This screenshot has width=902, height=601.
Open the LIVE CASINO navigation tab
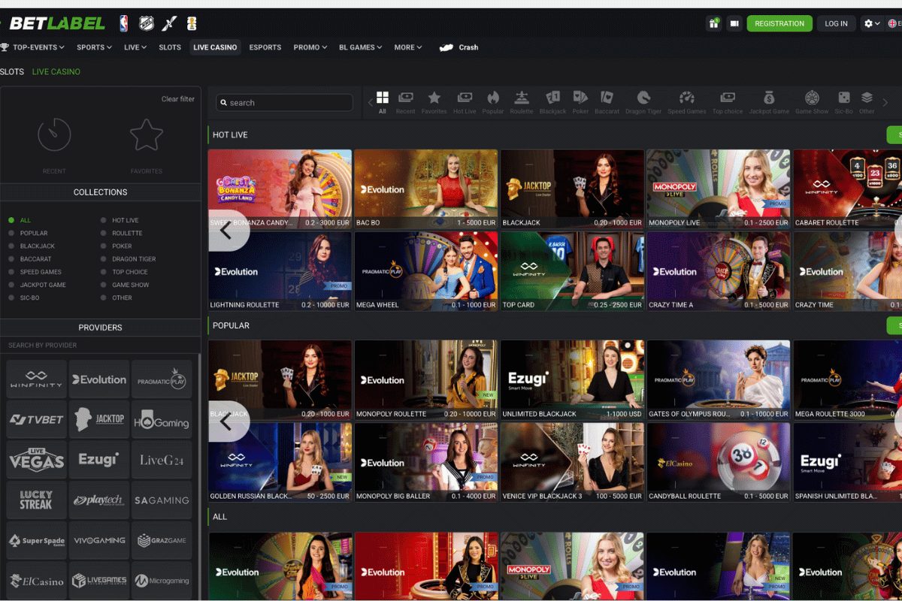(x=215, y=47)
